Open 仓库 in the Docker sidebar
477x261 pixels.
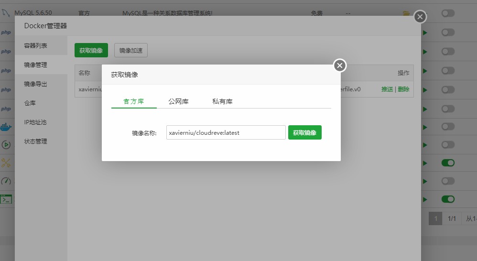(x=41, y=103)
